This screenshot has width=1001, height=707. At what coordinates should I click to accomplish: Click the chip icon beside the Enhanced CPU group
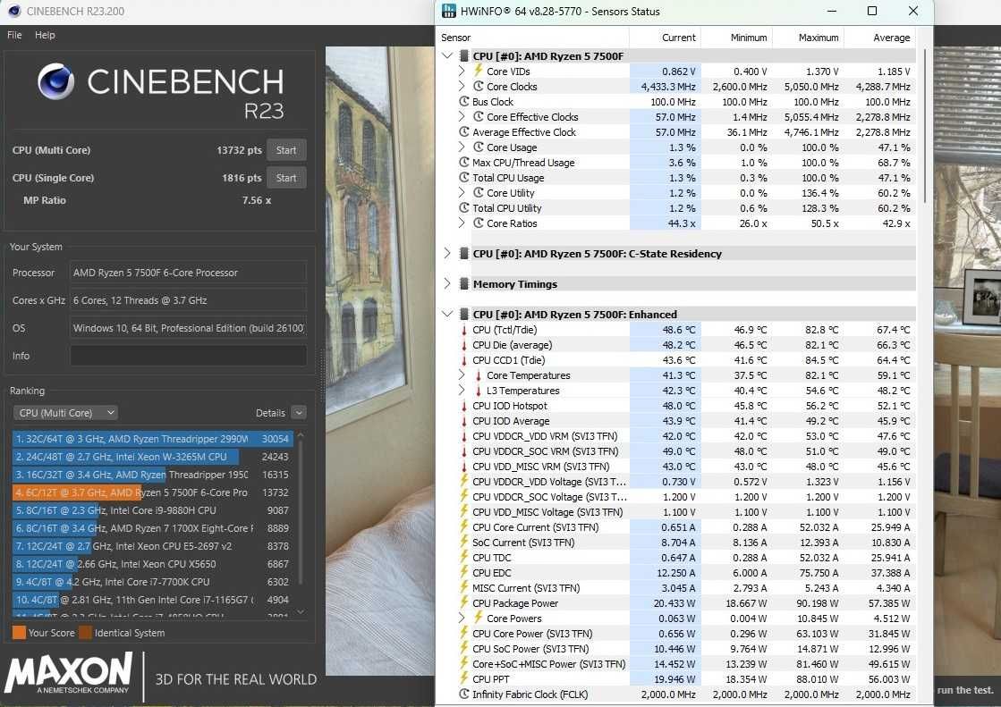pyautogui.click(x=464, y=315)
